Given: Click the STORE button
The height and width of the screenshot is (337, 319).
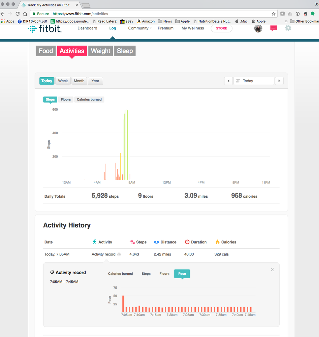Looking at the screenshot, I should coord(221,28).
